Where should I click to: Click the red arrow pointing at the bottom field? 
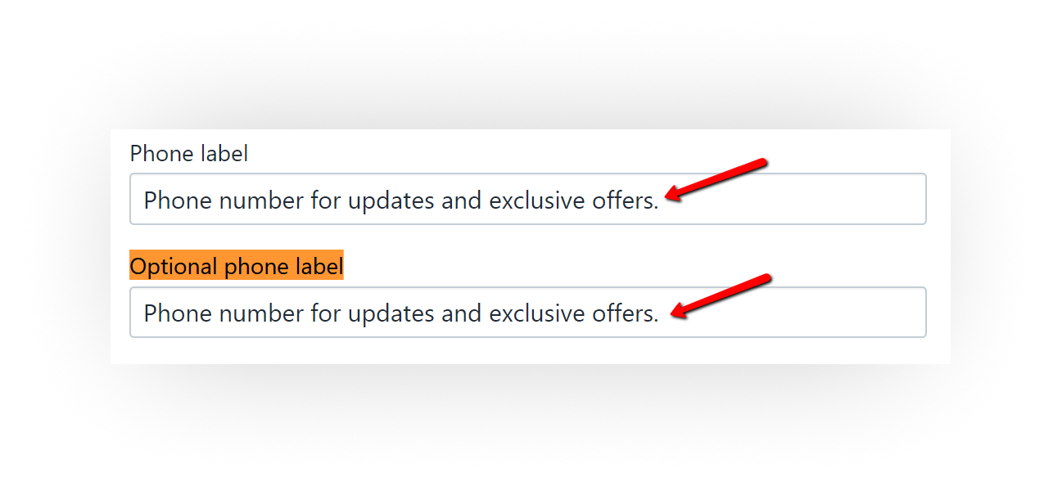pos(721,294)
